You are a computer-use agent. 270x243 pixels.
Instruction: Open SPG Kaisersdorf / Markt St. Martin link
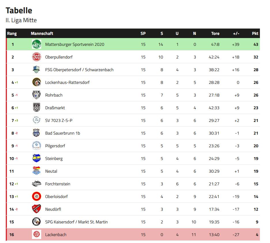[x=76, y=222]
